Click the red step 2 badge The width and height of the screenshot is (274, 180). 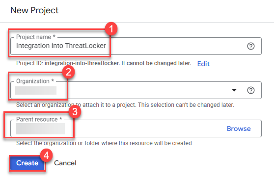tap(68, 72)
